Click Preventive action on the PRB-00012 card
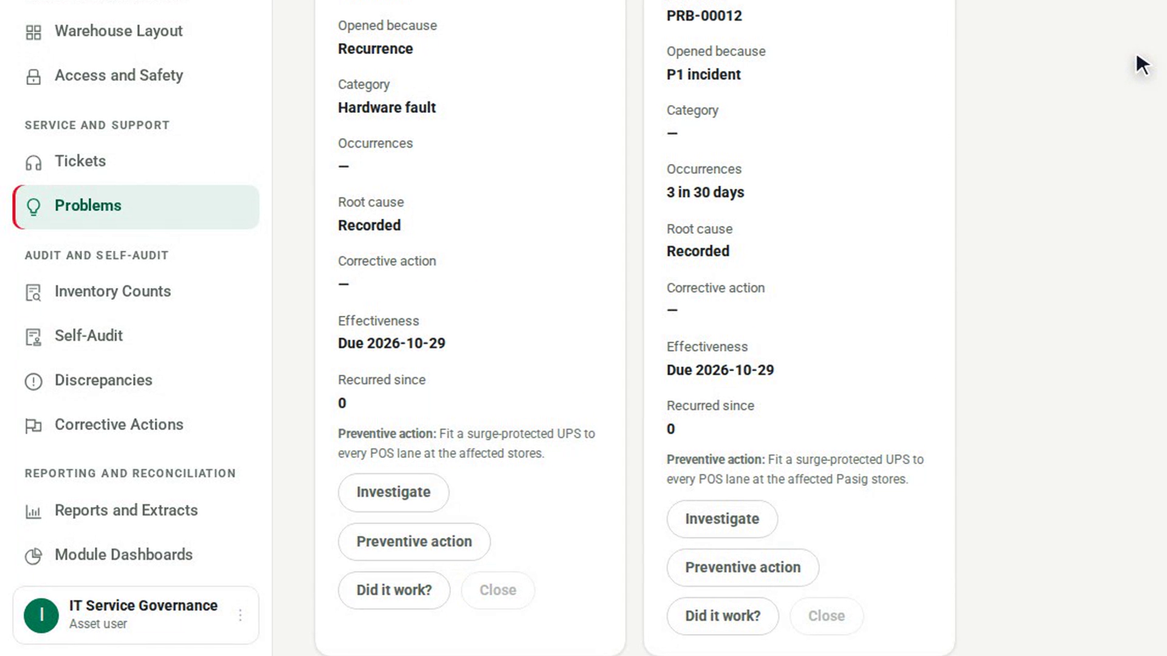 743,567
